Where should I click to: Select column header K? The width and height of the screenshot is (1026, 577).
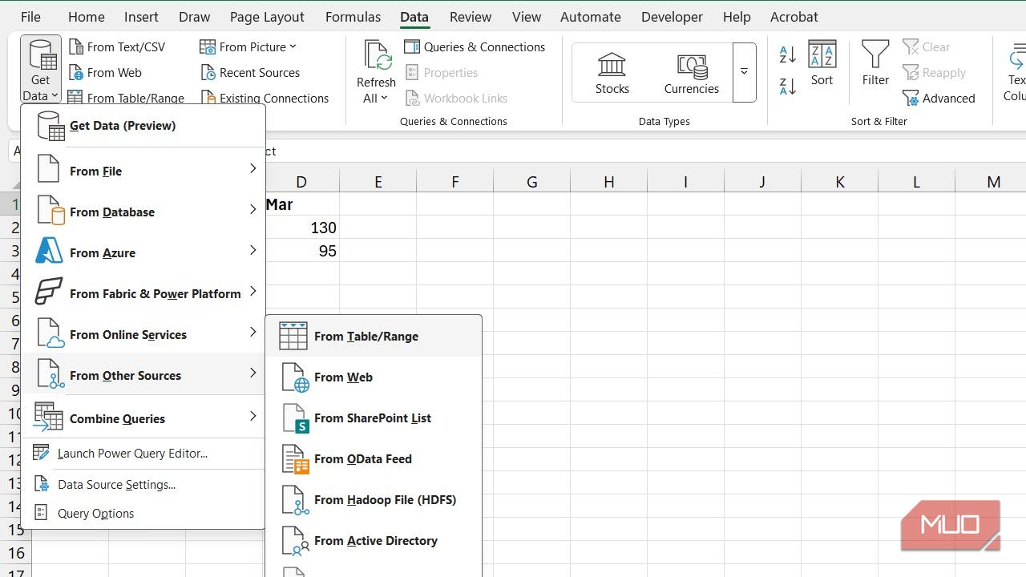(x=839, y=182)
